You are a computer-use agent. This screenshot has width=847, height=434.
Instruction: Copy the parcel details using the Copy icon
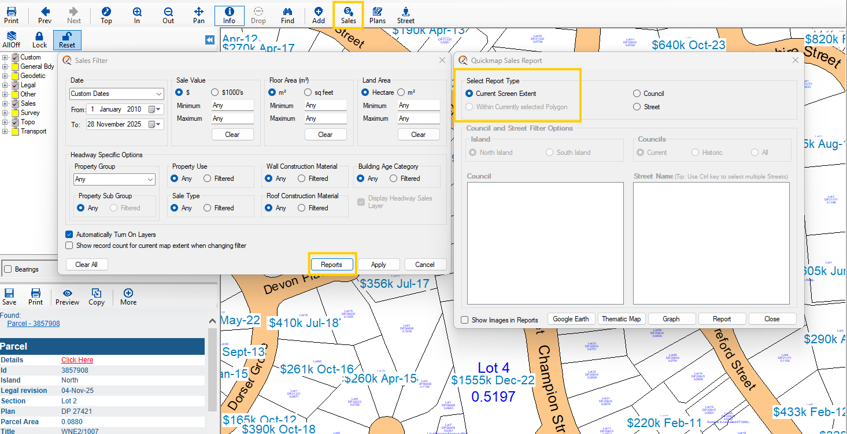[96, 296]
